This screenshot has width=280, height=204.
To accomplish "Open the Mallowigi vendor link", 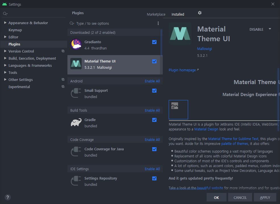I will click(205, 49).
